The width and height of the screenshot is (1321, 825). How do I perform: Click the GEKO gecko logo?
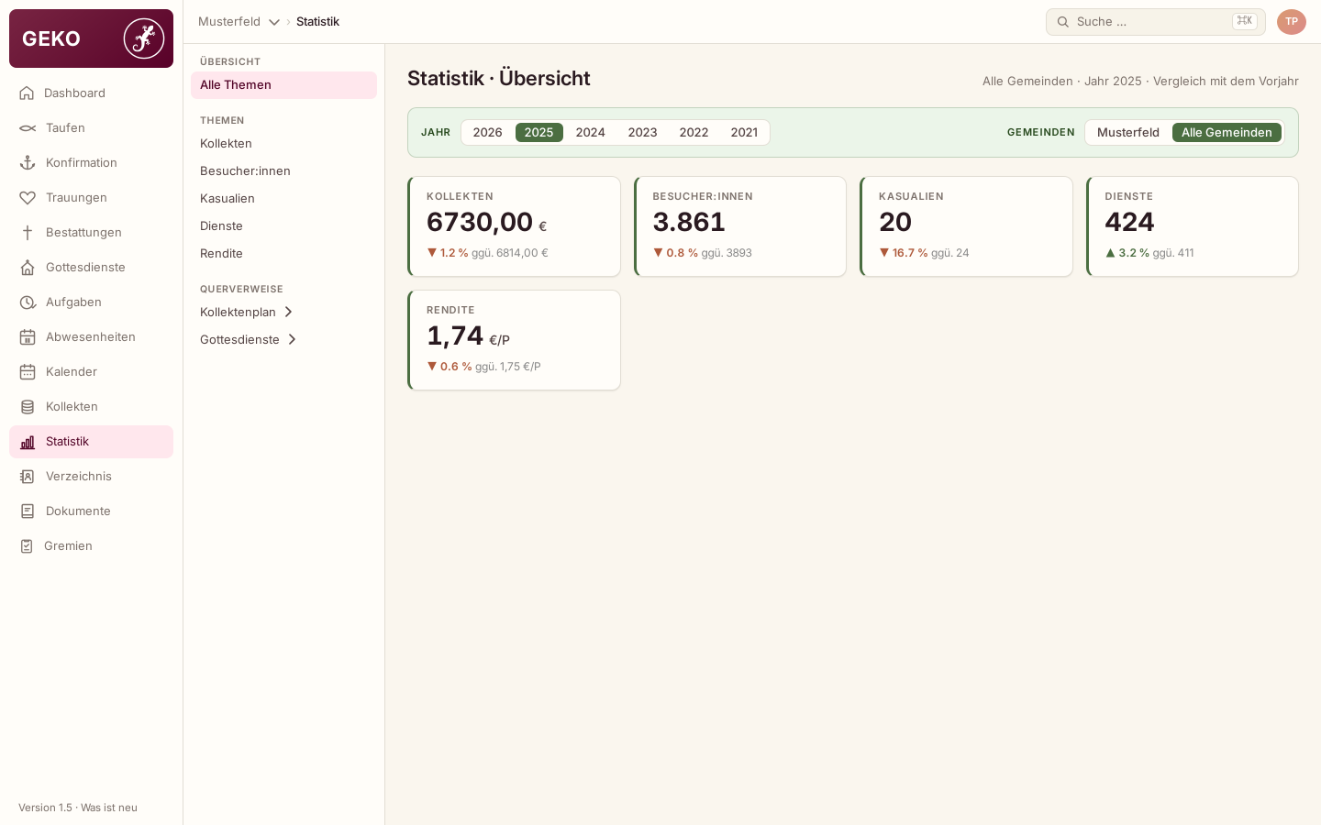144,38
